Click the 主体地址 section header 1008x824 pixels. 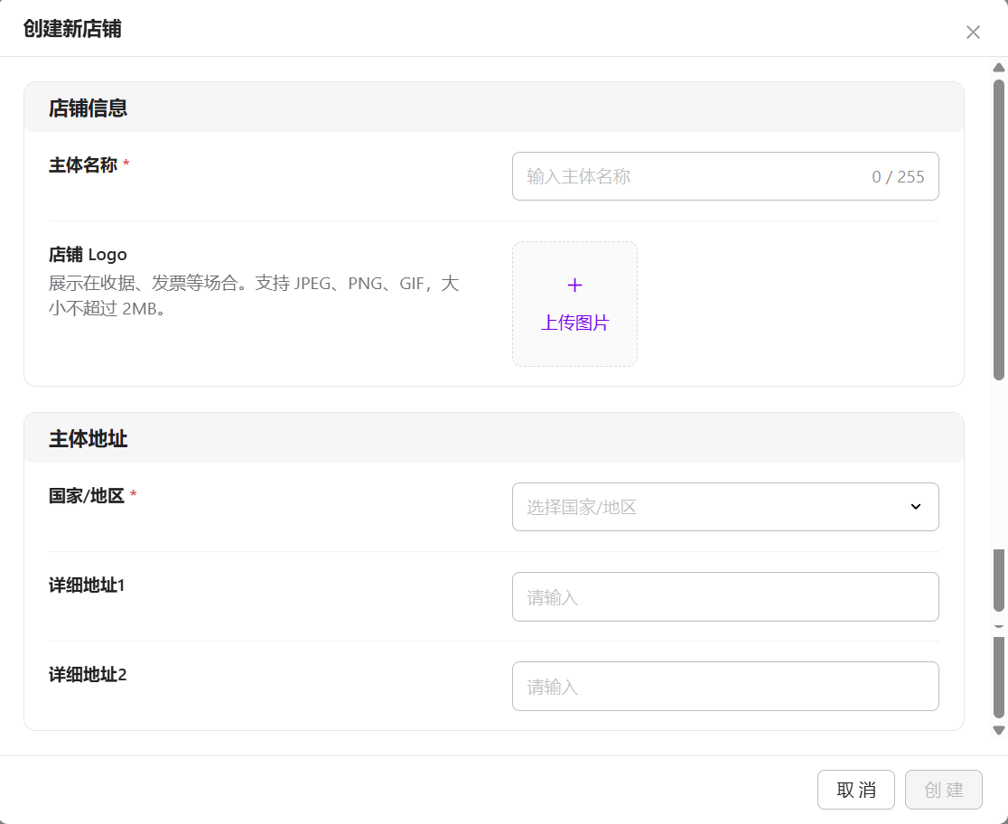(88, 439)
